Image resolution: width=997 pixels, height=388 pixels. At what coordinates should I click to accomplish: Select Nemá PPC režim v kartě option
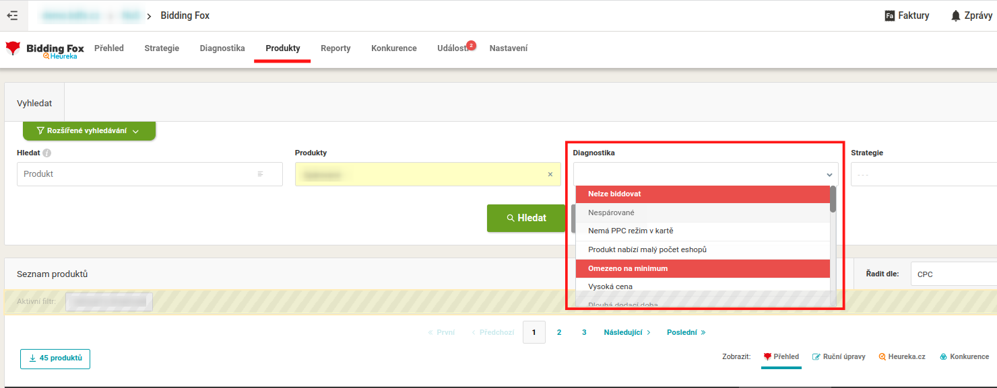[x=703, y=231]
